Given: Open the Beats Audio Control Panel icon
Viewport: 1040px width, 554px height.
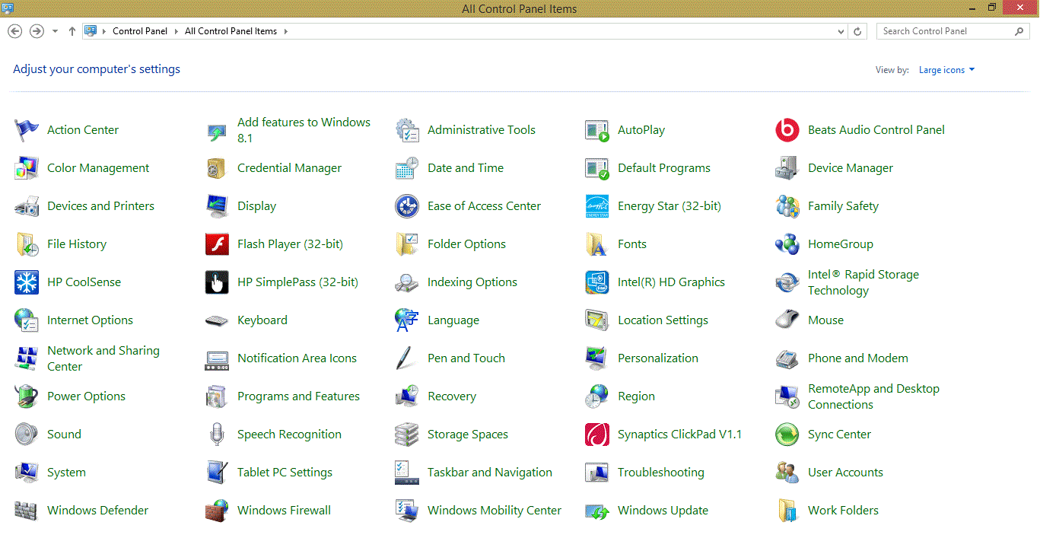Looking at the screenshot, I should coord(787,130).
